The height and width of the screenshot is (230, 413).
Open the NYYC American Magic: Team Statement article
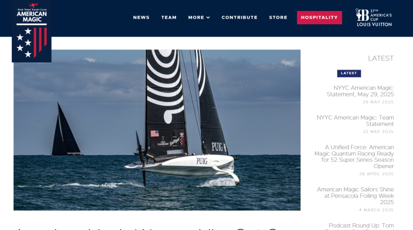click(x=355, y=121)
